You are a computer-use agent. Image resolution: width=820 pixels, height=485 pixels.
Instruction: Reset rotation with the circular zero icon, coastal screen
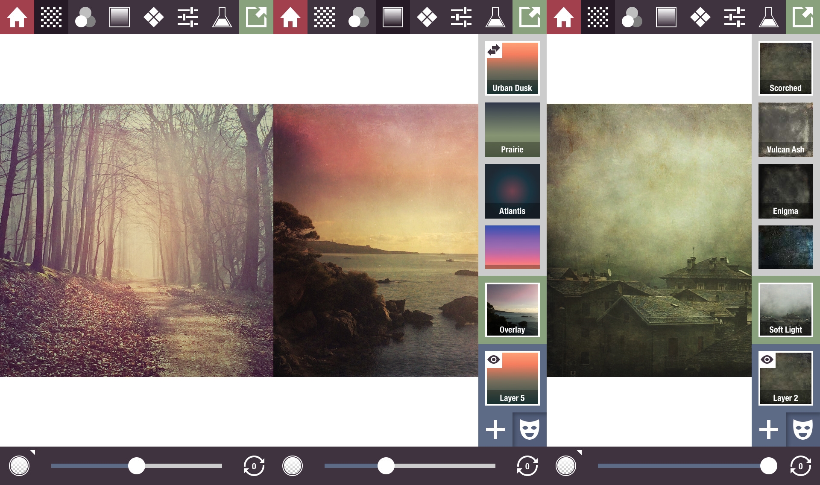click(x=527, y=466)
